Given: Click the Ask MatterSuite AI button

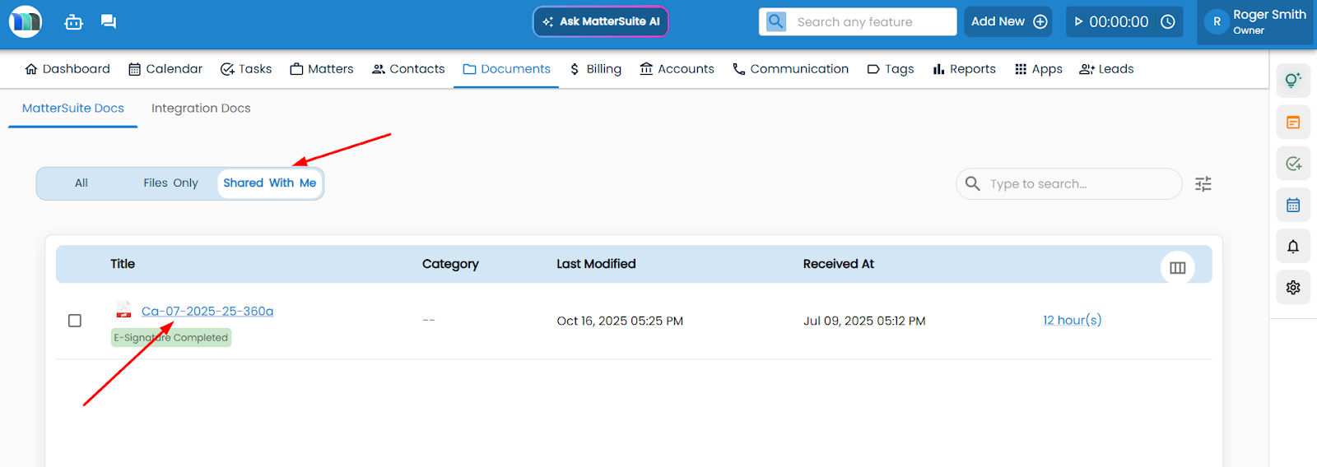Looking at the screenshot, I should click(601, 22).
